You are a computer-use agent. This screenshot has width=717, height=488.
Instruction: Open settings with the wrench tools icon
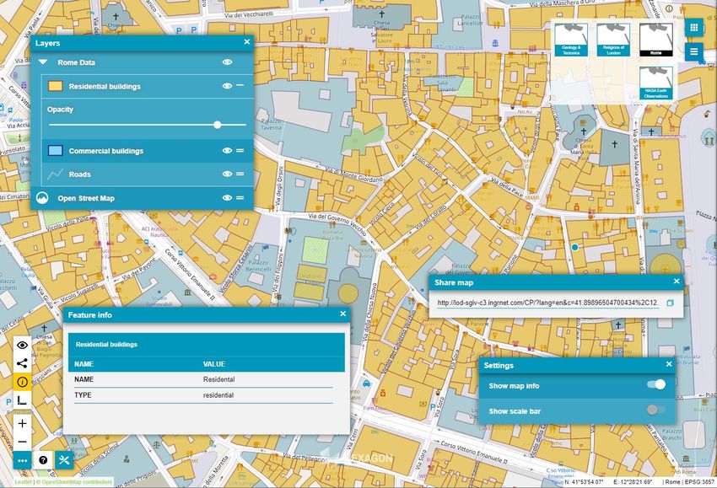[64, 460]
